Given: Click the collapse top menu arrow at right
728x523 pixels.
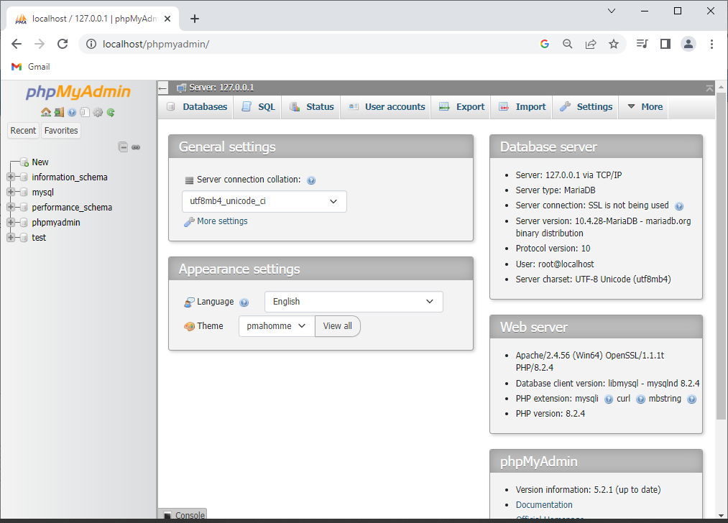Looking at the screenshot, I should [x=709, y=88].
